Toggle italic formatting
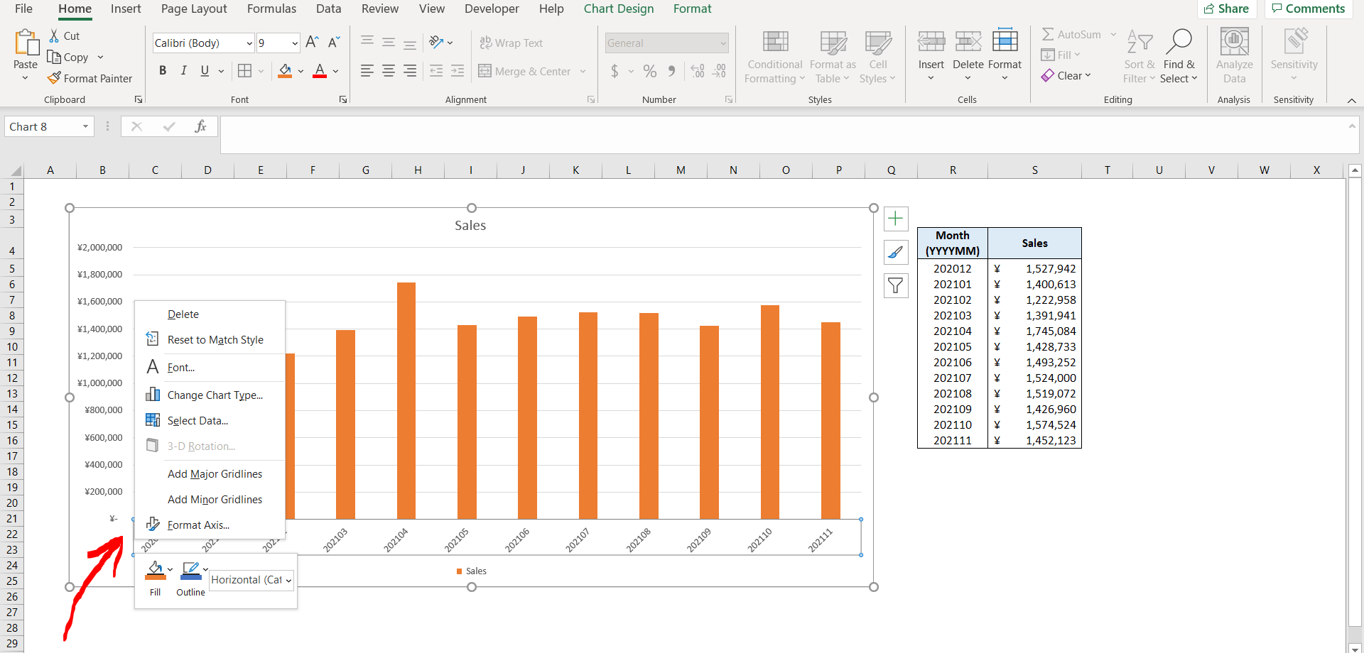The image size is (1364, 653). tap(183, 70)
